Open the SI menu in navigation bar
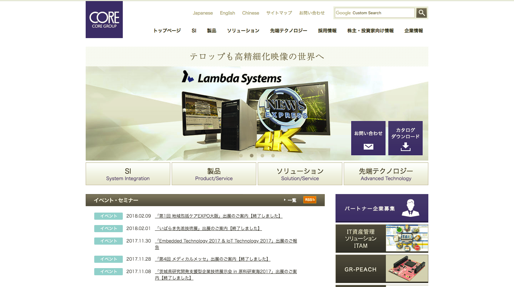Image resolution: width=514 pixels, height=287 pixels. (x=194, y=31)
